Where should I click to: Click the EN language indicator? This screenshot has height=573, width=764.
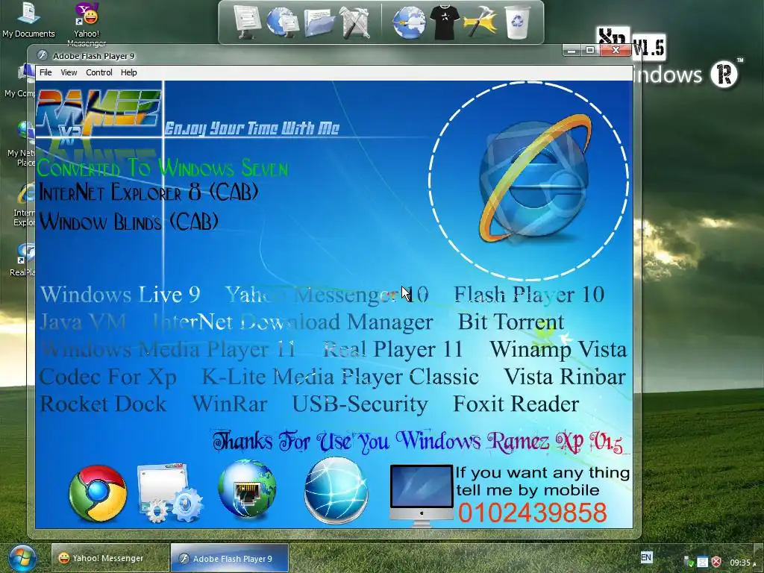(x=646, y=557)
